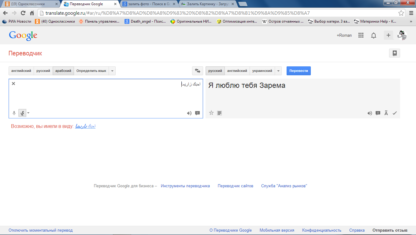The height and width of the screenshot is (235, 416).
Task: Open Google apps grid icon
Action: click(x=361, y=35)
